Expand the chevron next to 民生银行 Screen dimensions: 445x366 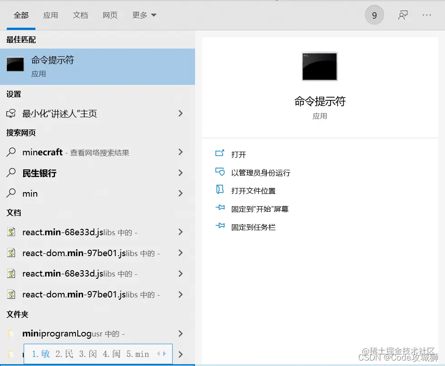[x=180, y=173]
